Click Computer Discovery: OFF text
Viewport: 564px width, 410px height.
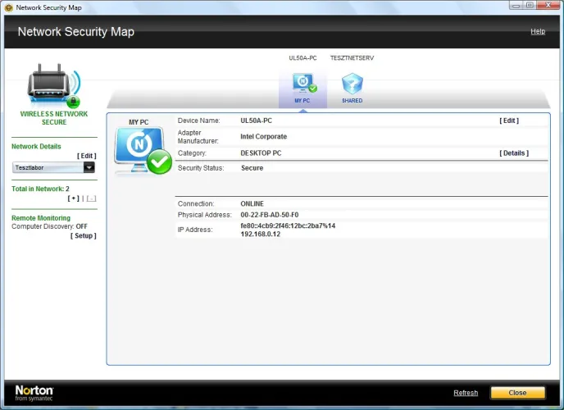pyautogui.click(x=49, y=226)
